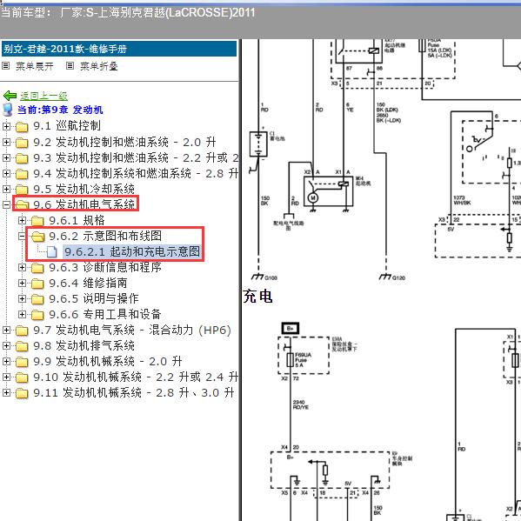Image resolution: width=521 pixels, height=521 pixels.
Task: Select 9.1 巡航控制 in the tree
Action: pyautogui.click(x=67, y=126)
